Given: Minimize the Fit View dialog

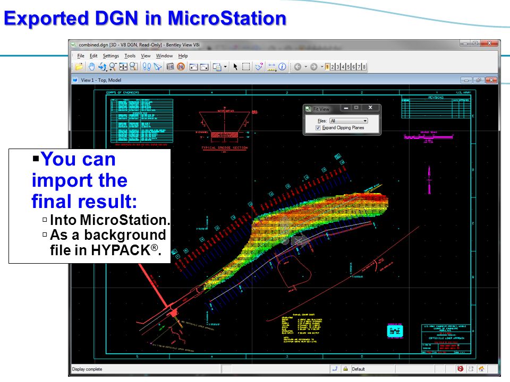Looking at the screenshot, I should pyautogui.click(x=346, y=108).
